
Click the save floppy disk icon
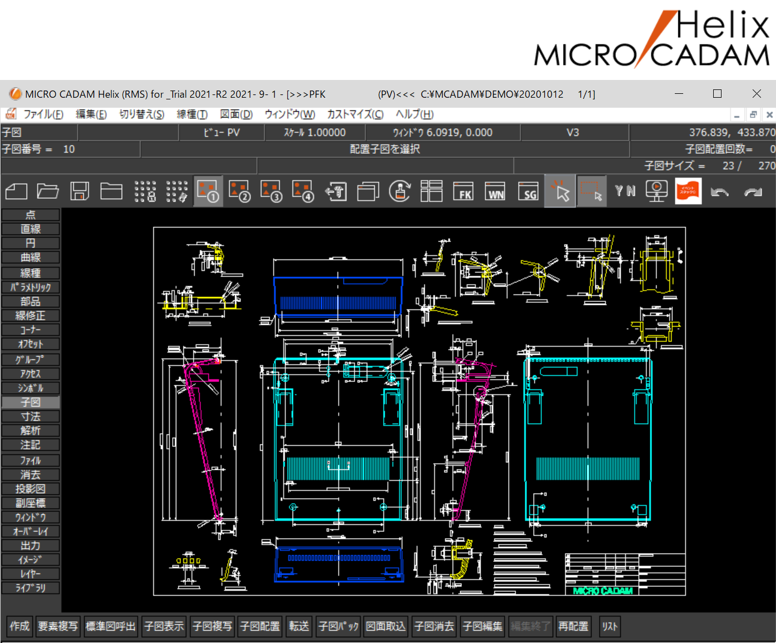point(80,192)
